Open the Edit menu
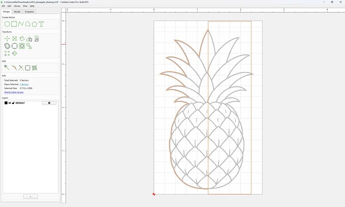Image resolution: width=345 pixels, height=207 pixels. pos(9,6)
